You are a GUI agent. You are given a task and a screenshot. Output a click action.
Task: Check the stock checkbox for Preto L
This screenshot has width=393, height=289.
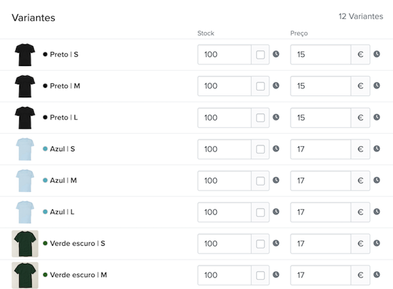(261, 118)
